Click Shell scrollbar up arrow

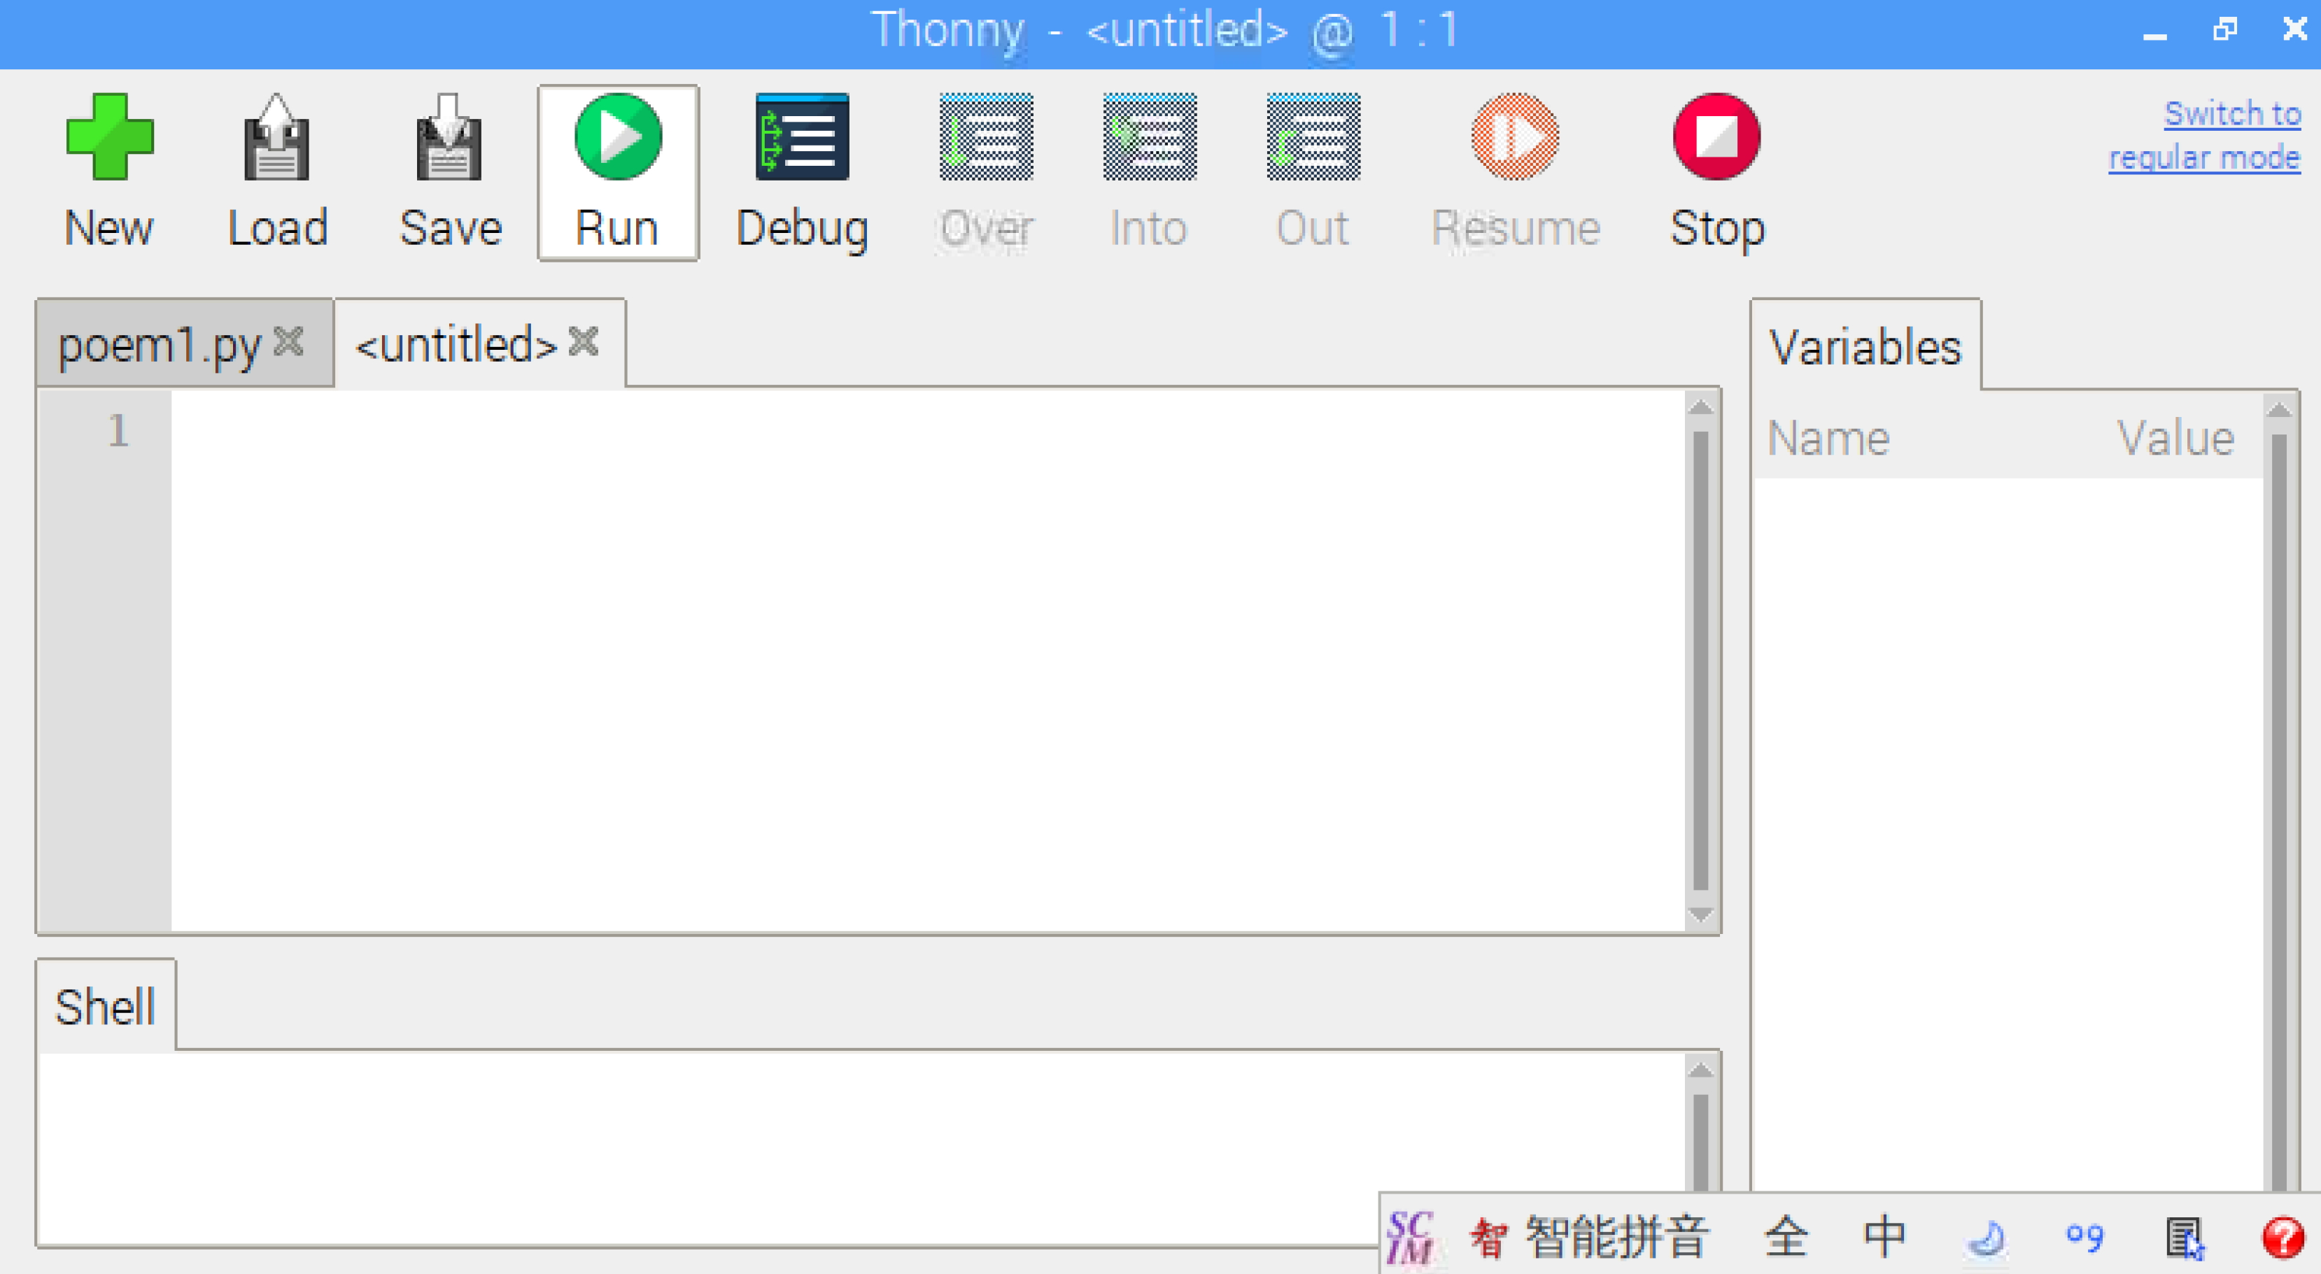pyautogui.click(x=1700, y=1070)
